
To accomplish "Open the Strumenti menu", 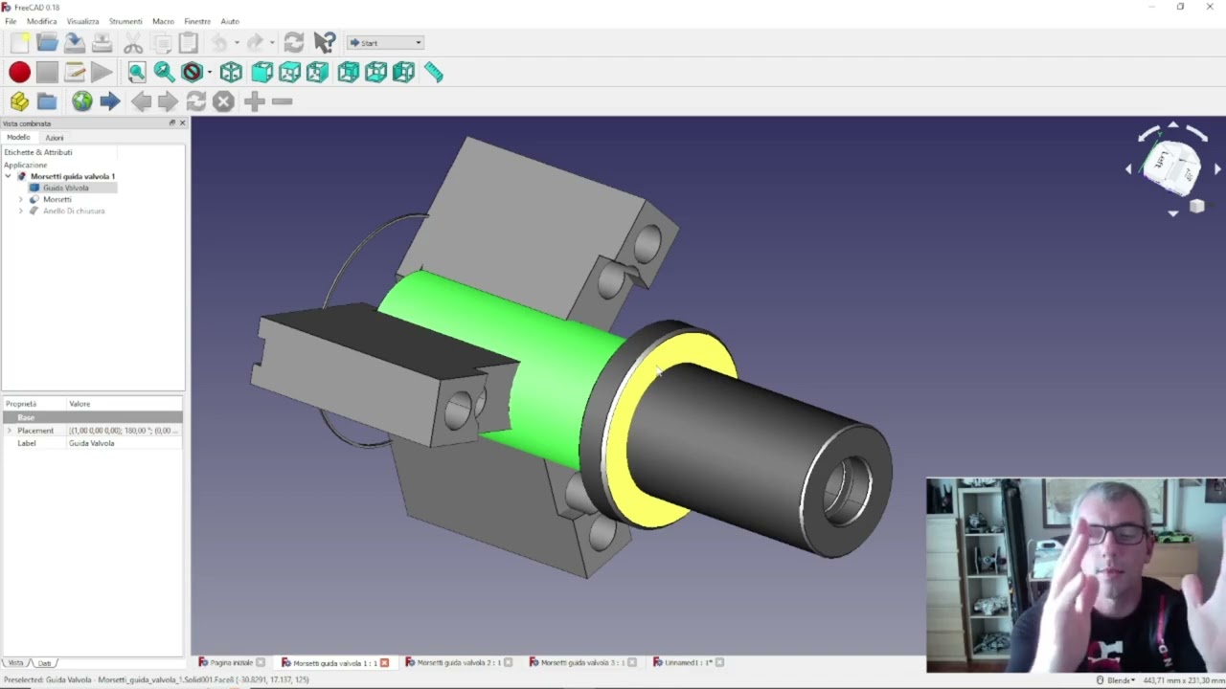I will coord(125,21).
